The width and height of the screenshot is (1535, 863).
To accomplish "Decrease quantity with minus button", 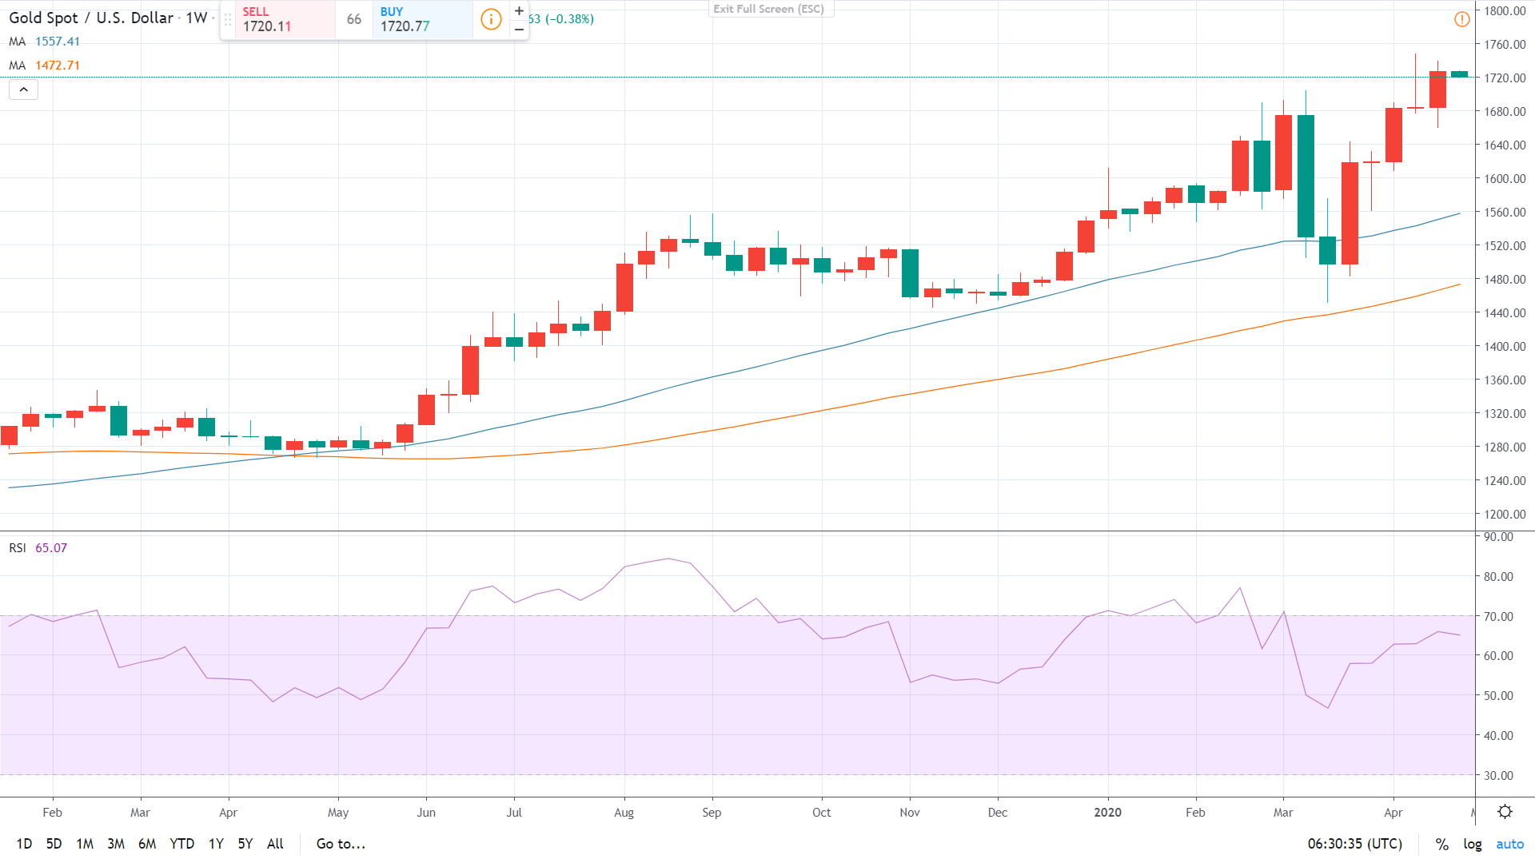I will point(519,30).
